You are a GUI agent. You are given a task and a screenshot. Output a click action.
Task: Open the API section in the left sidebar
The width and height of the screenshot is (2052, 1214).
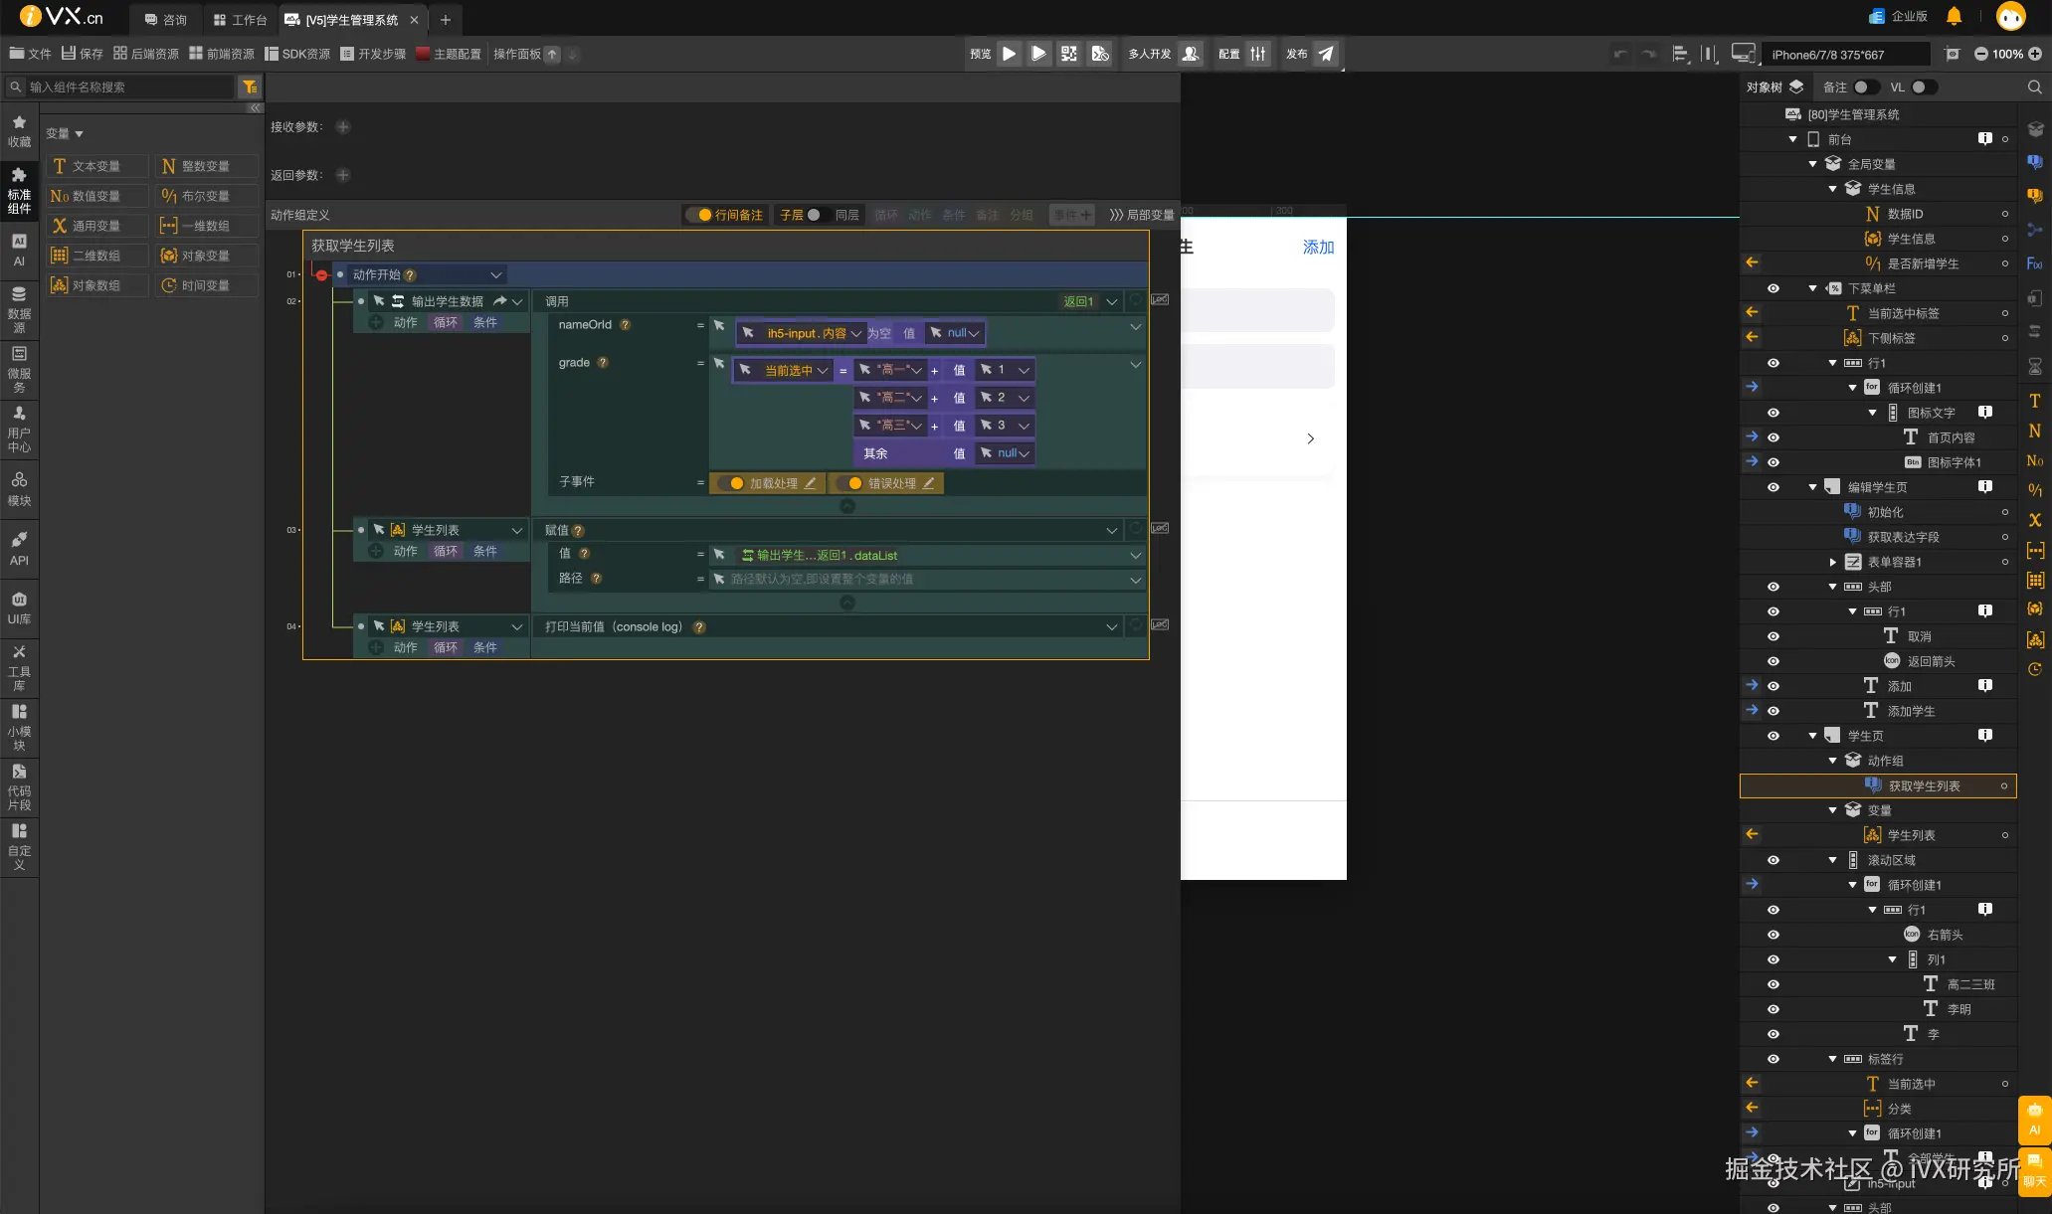[19, 548]
